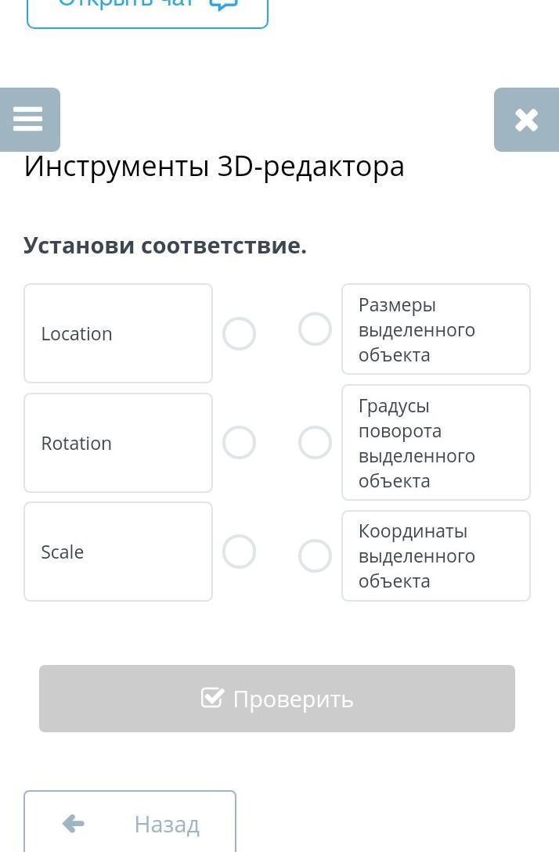The width and height of the screenshot is (559, 852).
Task: Select the radio button next to Scale
Action: (x=240, y=552)
